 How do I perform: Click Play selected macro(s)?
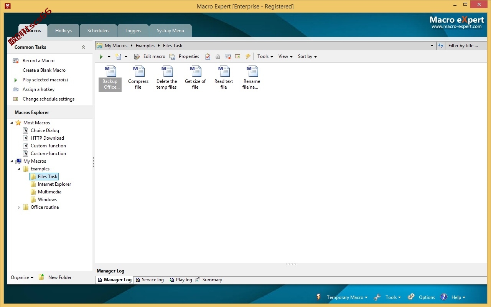point(45,80)
